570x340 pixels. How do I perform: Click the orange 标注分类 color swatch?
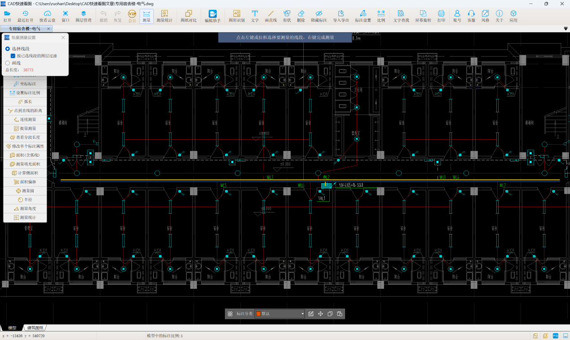(x=258, y=314)
